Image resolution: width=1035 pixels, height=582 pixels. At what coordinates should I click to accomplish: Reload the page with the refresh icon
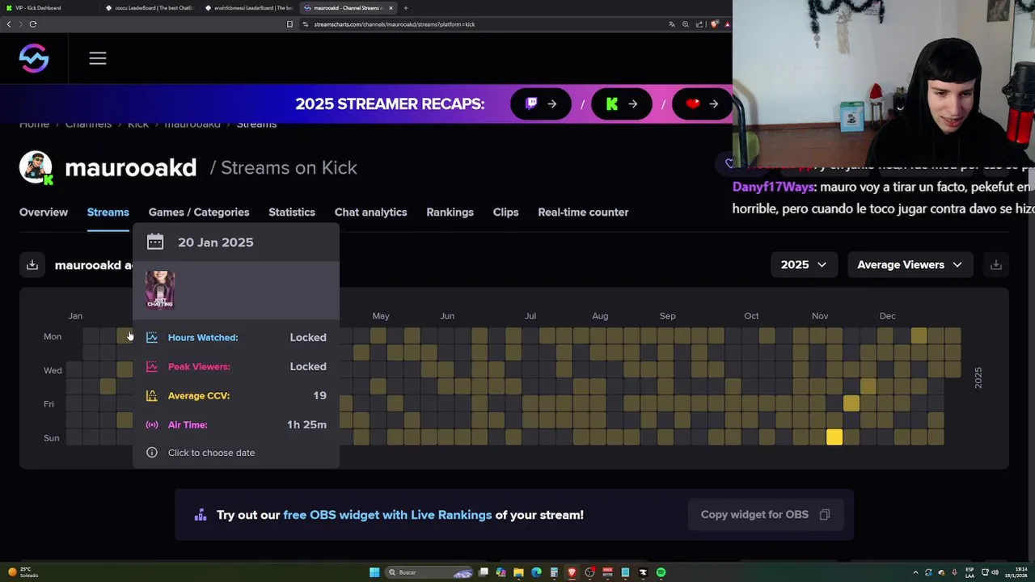tap(33, 24)
